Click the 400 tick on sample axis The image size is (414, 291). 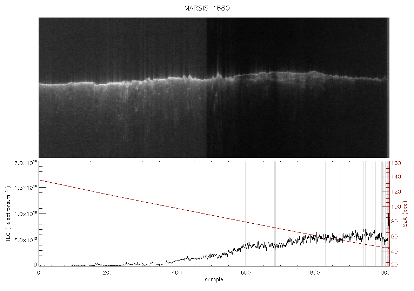point(176,272)
